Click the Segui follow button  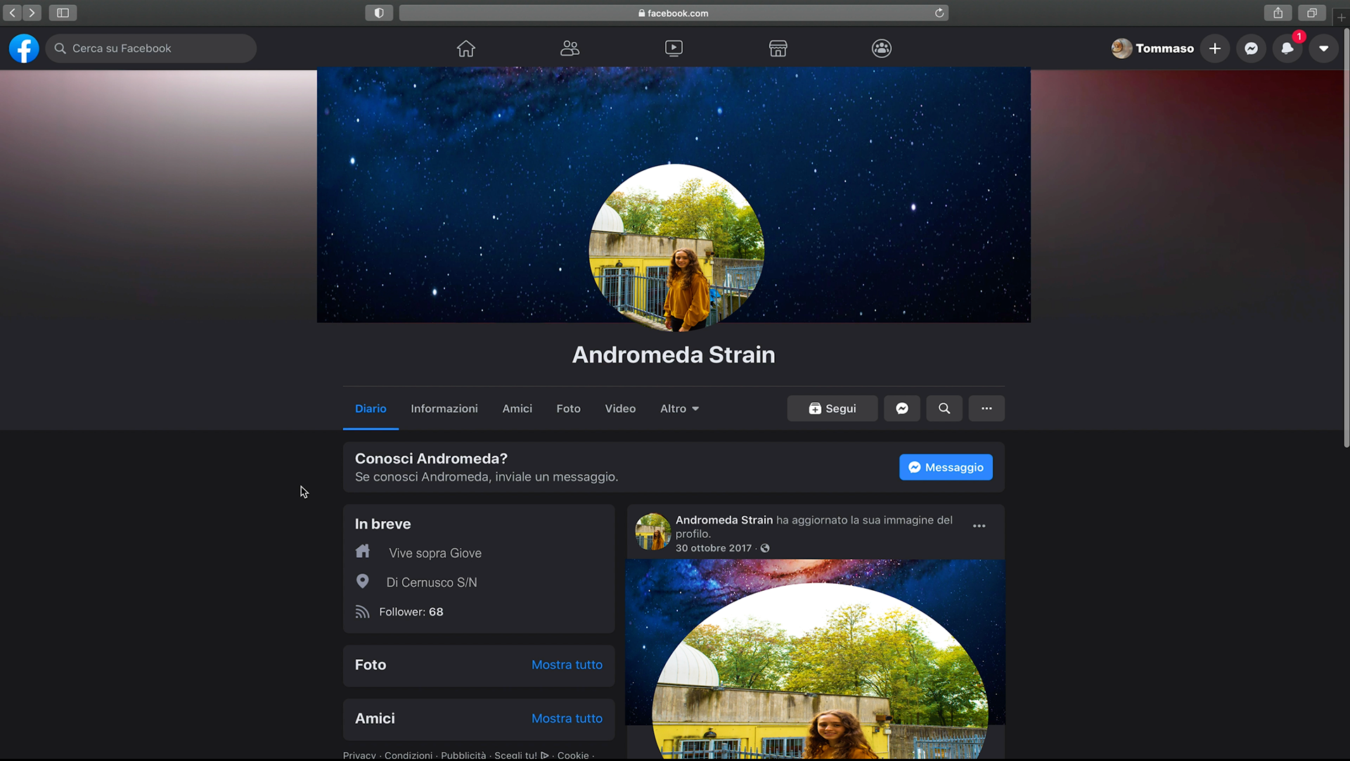pyautogui.click(x=832, y=409)
